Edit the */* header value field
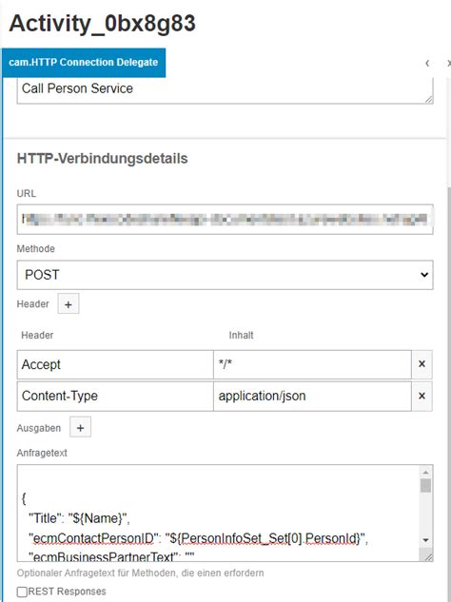 click(x=312, y=364)
